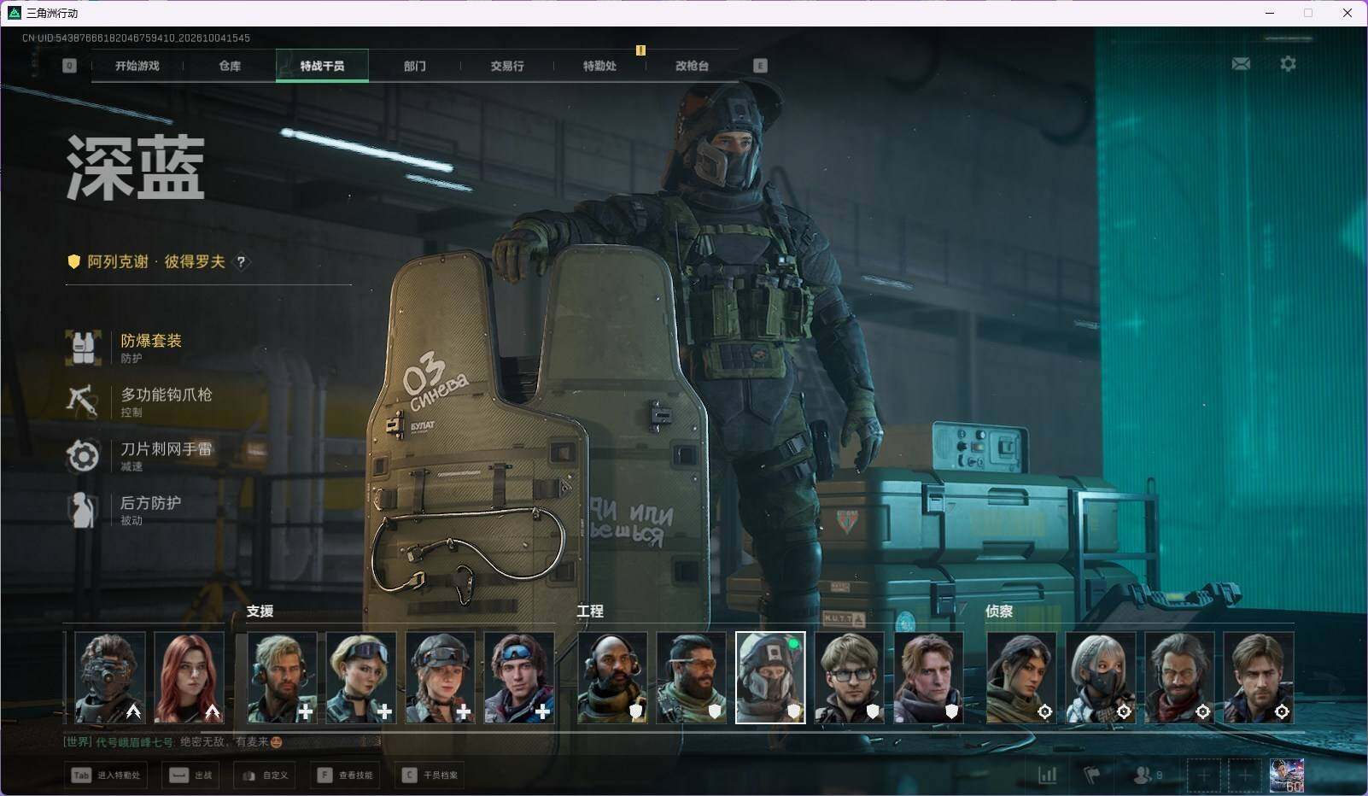Screen dimensions: 1368x796
Task: Click the 进入特勤处 button
Action: (106, 775)
